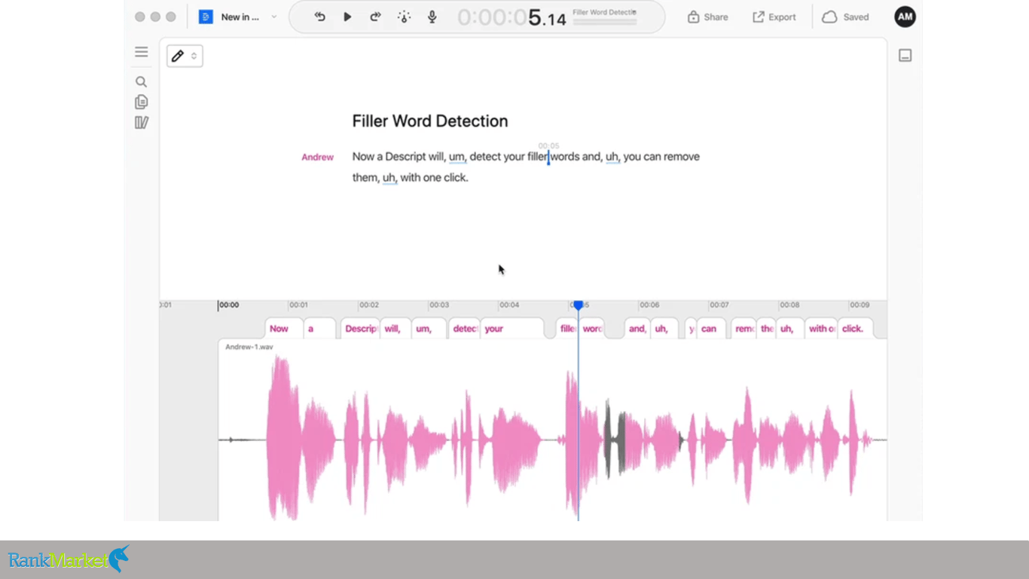Jump to 00:04 on the timeline ruler
The width and height of the screenshot is (1029, 579).
pyautogui.click(x=509, y=305)
